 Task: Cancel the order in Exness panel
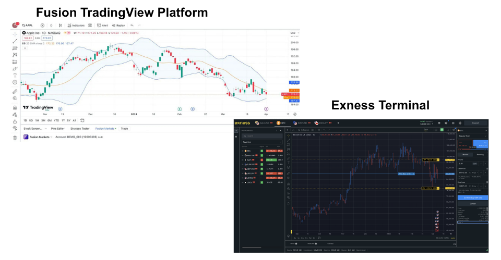click(473, 204)
